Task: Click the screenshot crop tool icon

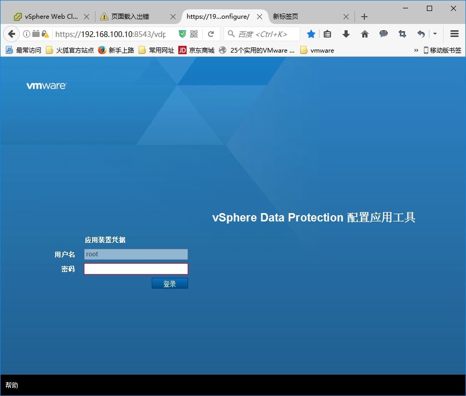Action: pos(402,34)
